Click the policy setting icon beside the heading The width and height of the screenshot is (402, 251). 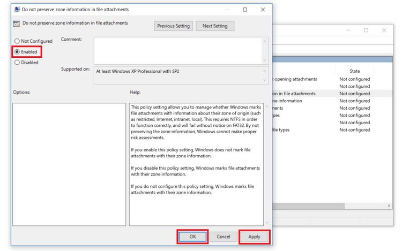click(x=17, y=24)
